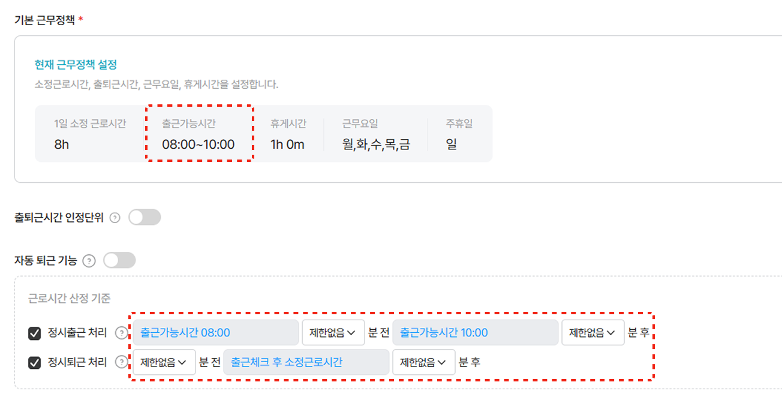Open the help tooltip for 정시출근 처리
The width and height of the screenshot is (782, 403).
[122, 333]
